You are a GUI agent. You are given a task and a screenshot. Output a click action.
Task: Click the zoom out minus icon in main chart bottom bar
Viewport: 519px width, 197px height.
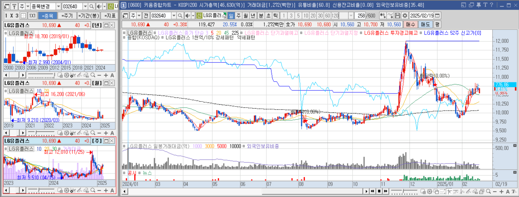pos(495,191)
